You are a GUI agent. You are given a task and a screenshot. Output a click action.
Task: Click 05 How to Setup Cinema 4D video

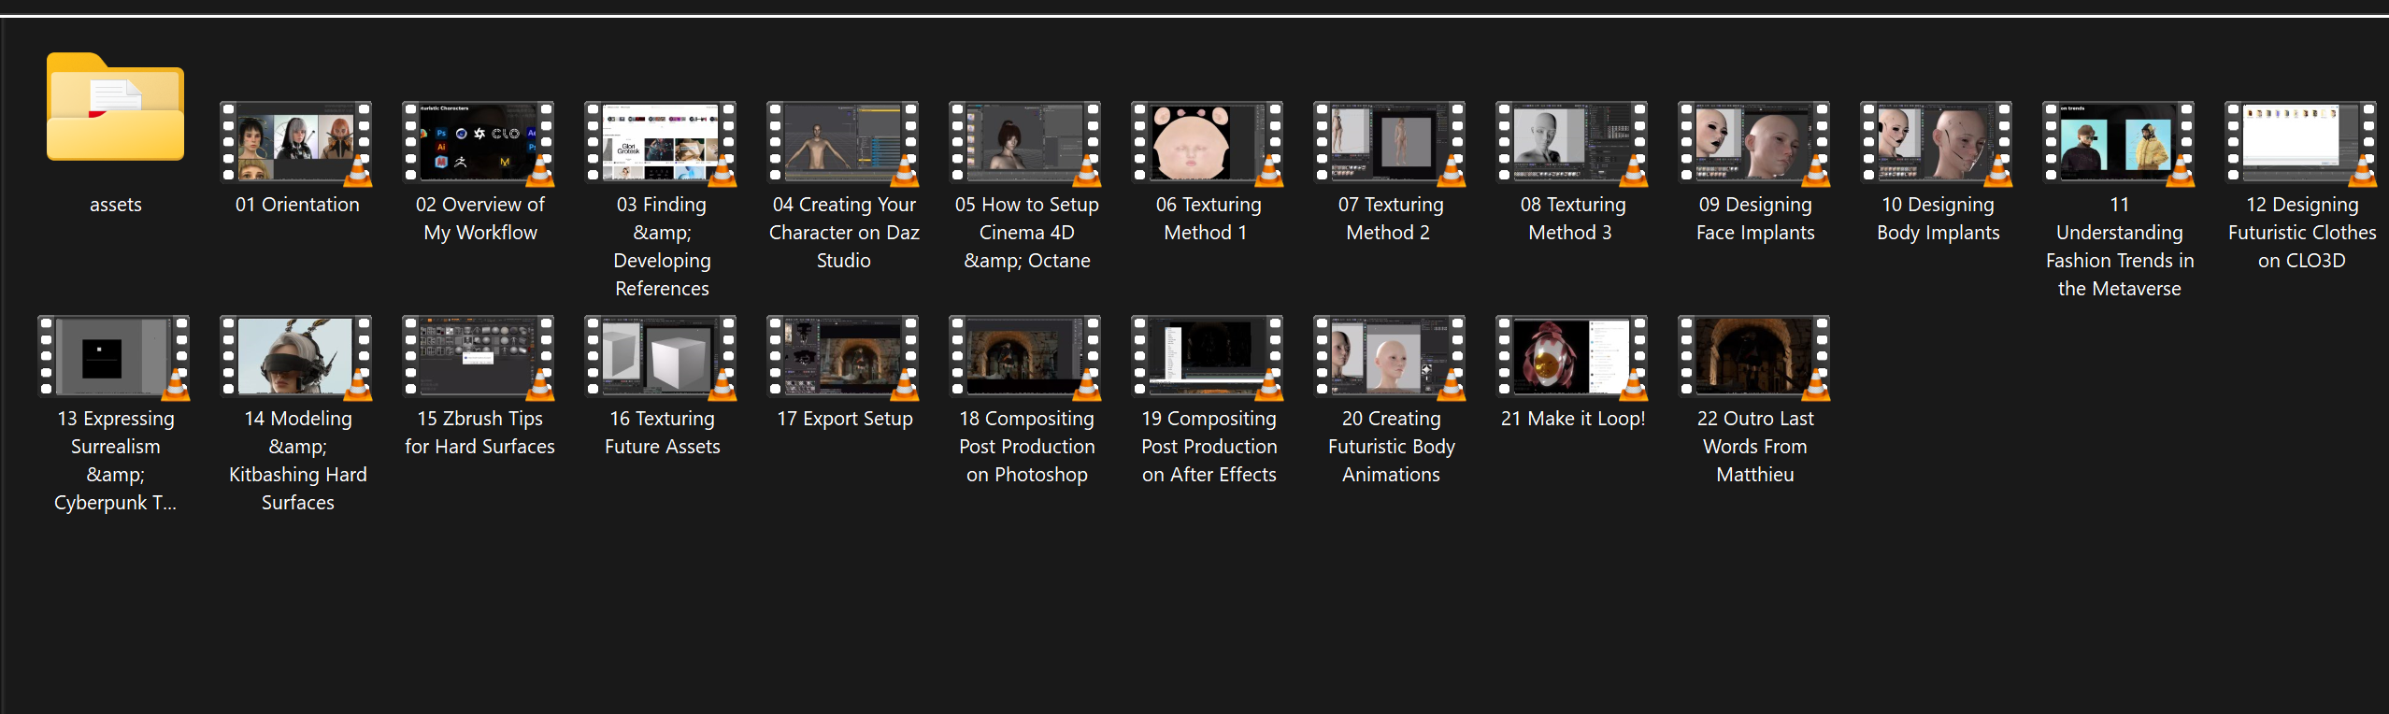pos(1025,143)
